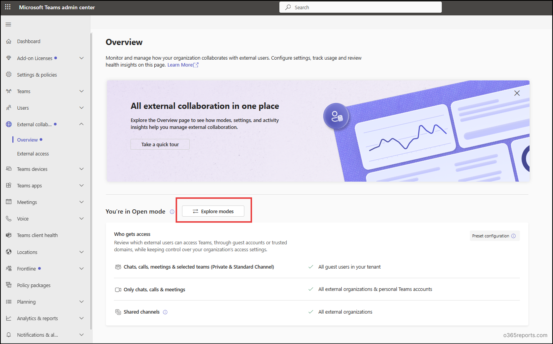This screenshot has height=344, width=553.
Task: Click the Planning list icon
Action: [9, 302]
